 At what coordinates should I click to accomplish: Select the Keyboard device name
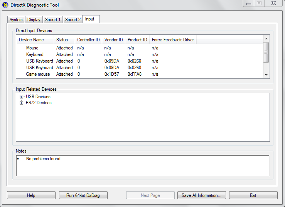coord(35,54)
